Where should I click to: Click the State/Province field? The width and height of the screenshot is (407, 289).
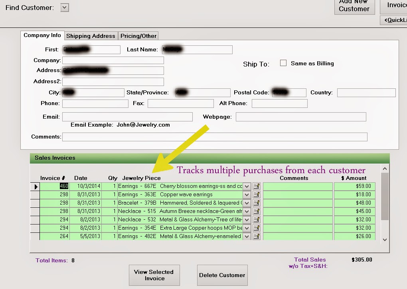(x=203, y=93)
